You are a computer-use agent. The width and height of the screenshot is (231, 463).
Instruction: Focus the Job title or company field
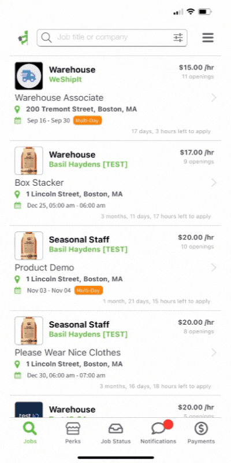112,38
